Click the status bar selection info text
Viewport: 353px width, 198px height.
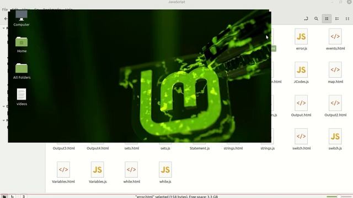(x=176, y=196)
